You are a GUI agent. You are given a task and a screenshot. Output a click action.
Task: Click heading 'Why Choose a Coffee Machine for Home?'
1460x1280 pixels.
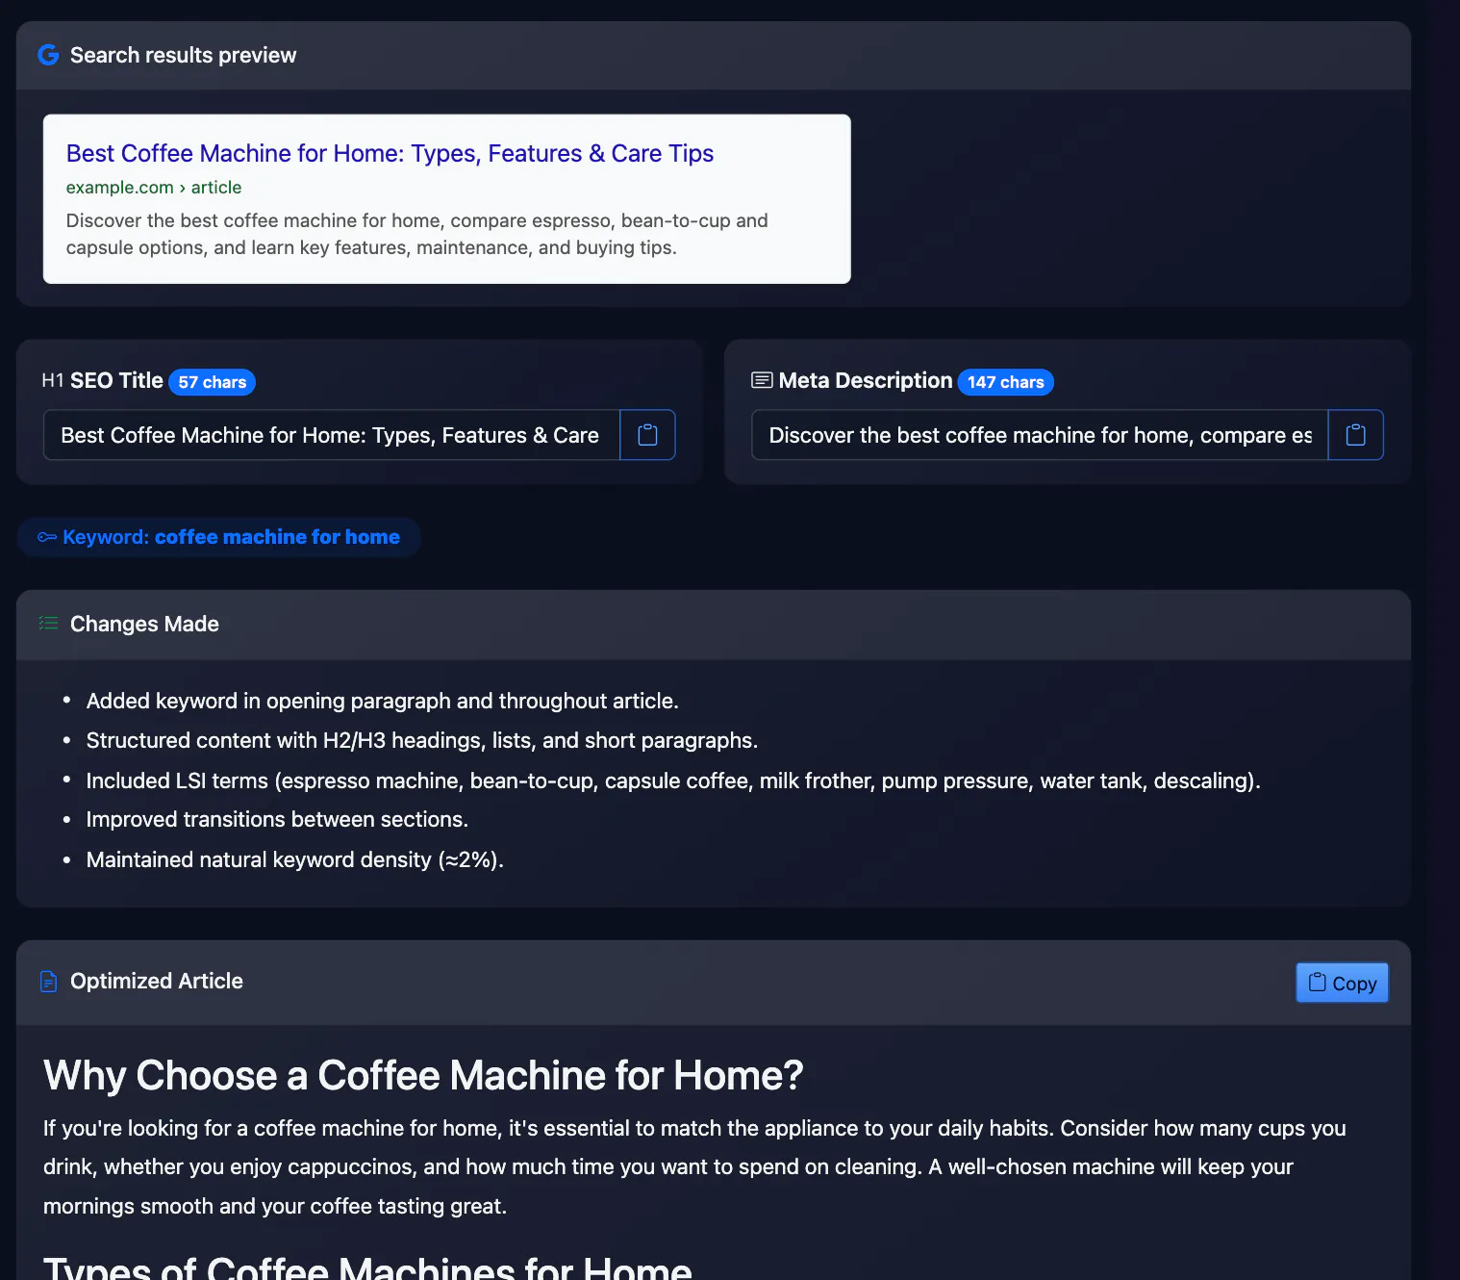(x=423, y=1075)
